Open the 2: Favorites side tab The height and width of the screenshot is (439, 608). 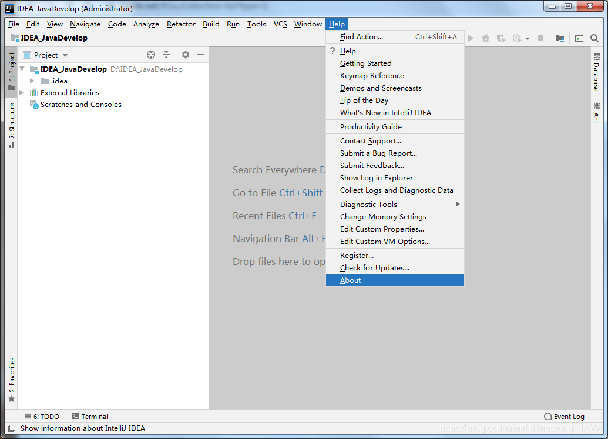click(x=12, y=380)
